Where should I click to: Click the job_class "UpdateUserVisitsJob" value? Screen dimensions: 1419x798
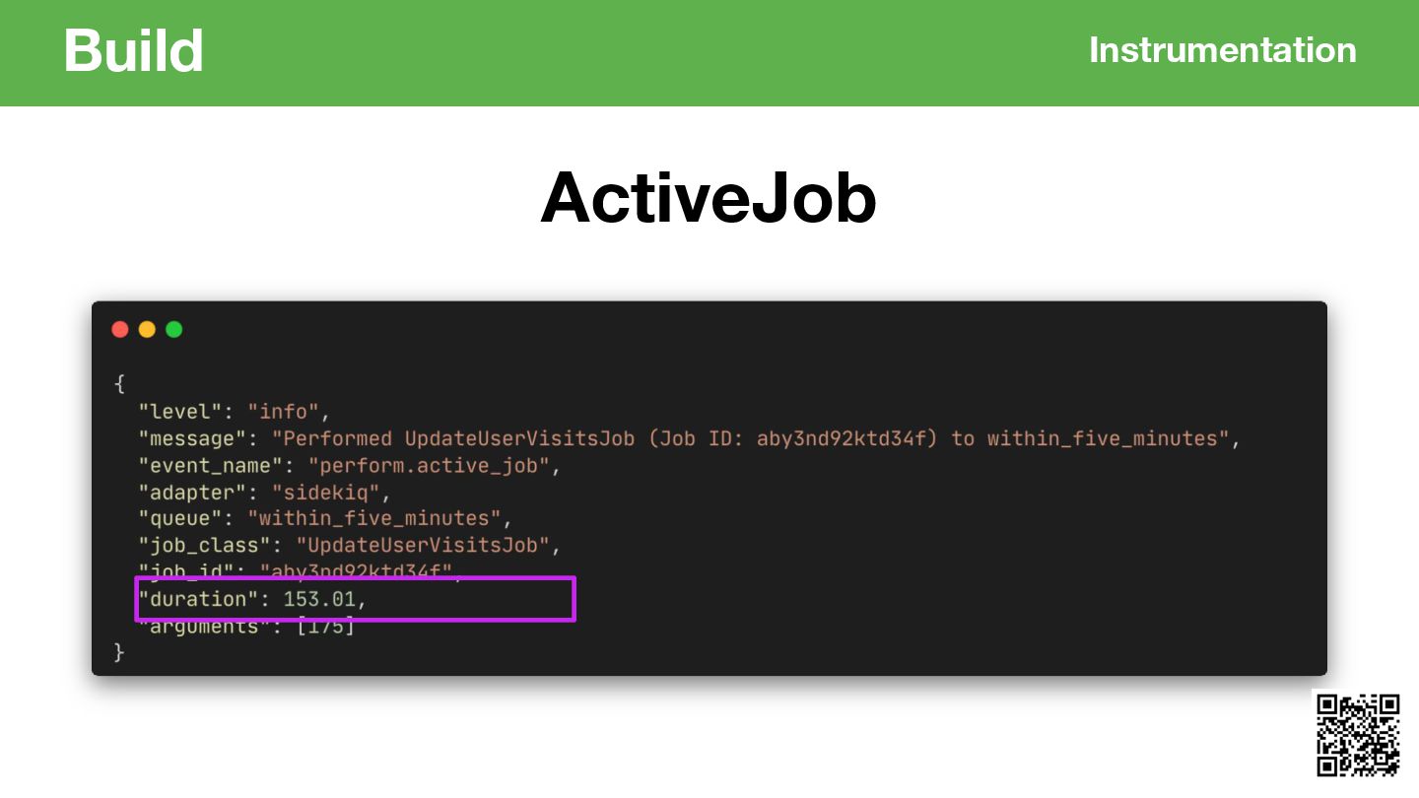[x=424, y=545]
